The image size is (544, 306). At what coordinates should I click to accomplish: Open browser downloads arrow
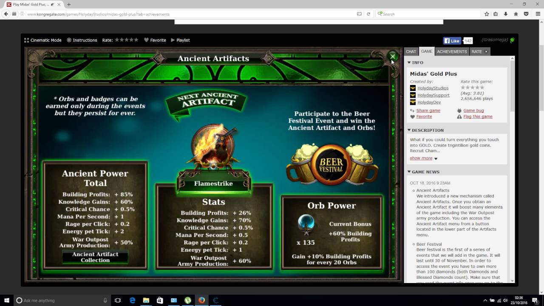pyautogui.click(x=506, y=14)
